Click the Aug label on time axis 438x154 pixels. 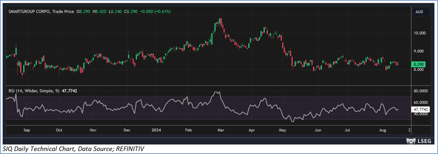pyautogui.click(x=383, y=130)
